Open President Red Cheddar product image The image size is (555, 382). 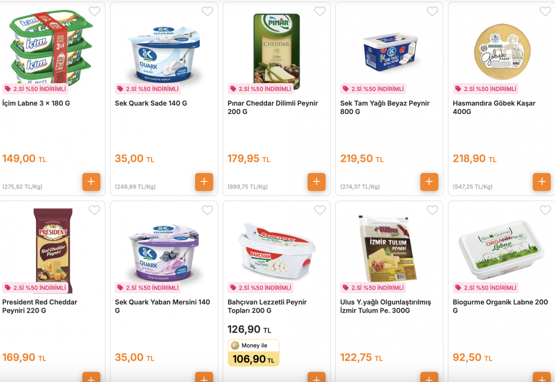point(54,250)
